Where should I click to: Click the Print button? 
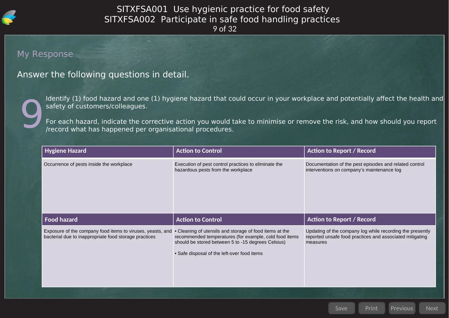[x=372, y=308]
